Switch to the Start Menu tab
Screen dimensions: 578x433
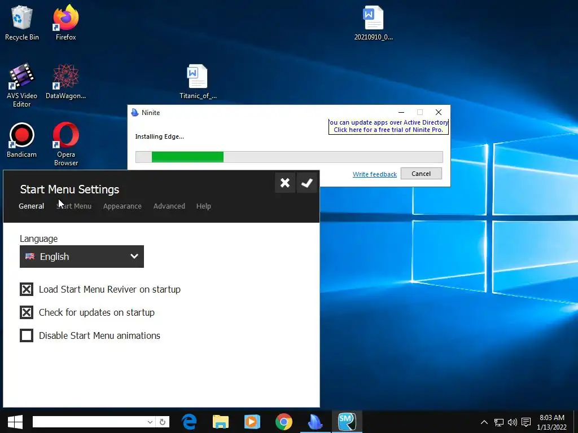tap(74, 206)
